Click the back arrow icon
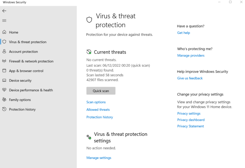The height and width of the screenshot is (168, 245). point(4,11)
